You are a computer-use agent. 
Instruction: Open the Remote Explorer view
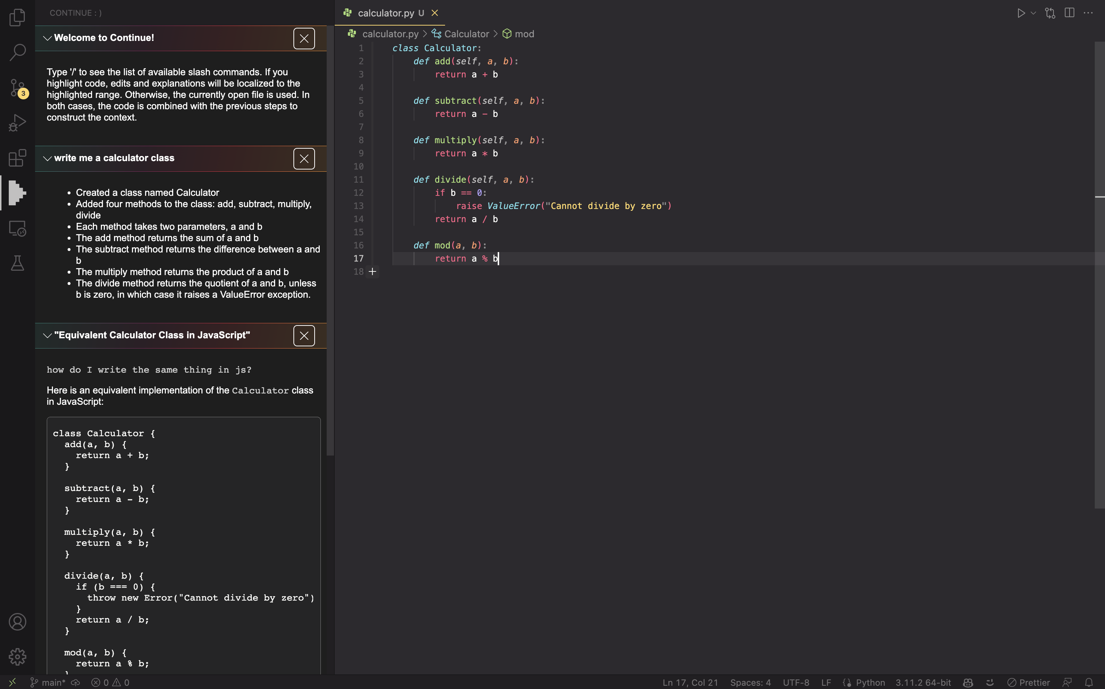point(17,228)
